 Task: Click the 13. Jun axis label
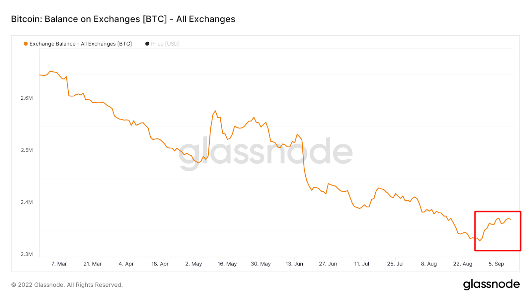pyautogui.click(x=294, y=264)
